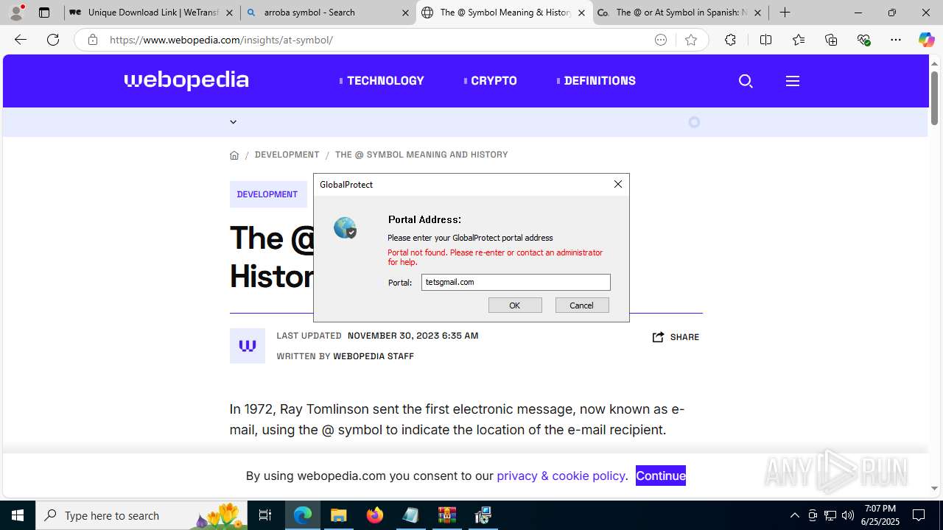Continue to accept the cookie notice
Viewport: 943px width, 530px height.
click(x=661, y=476)
